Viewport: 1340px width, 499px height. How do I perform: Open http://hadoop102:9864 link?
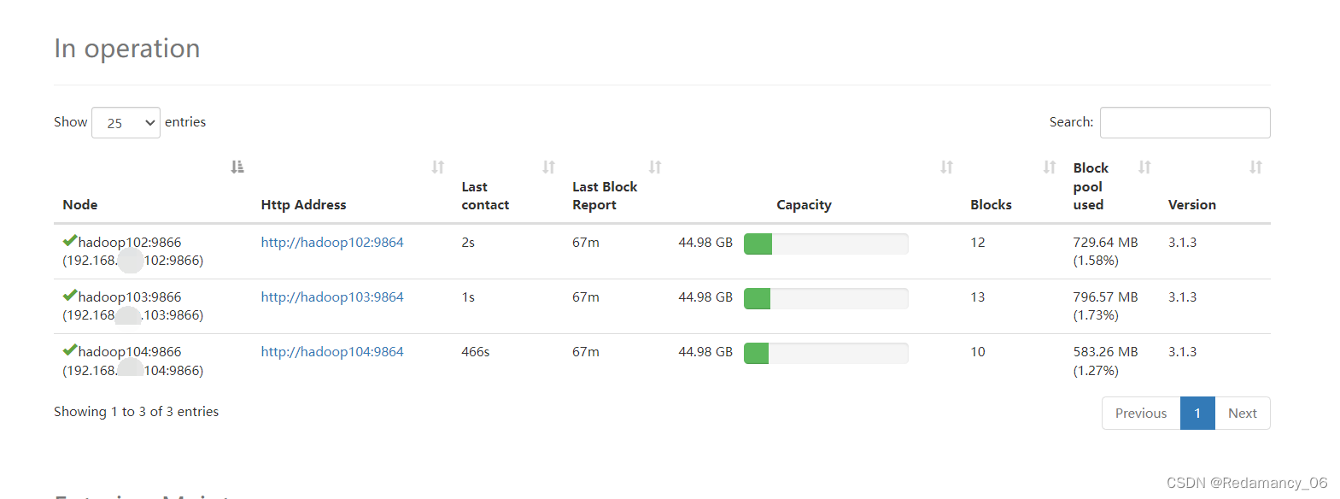(x=332, y=243)
